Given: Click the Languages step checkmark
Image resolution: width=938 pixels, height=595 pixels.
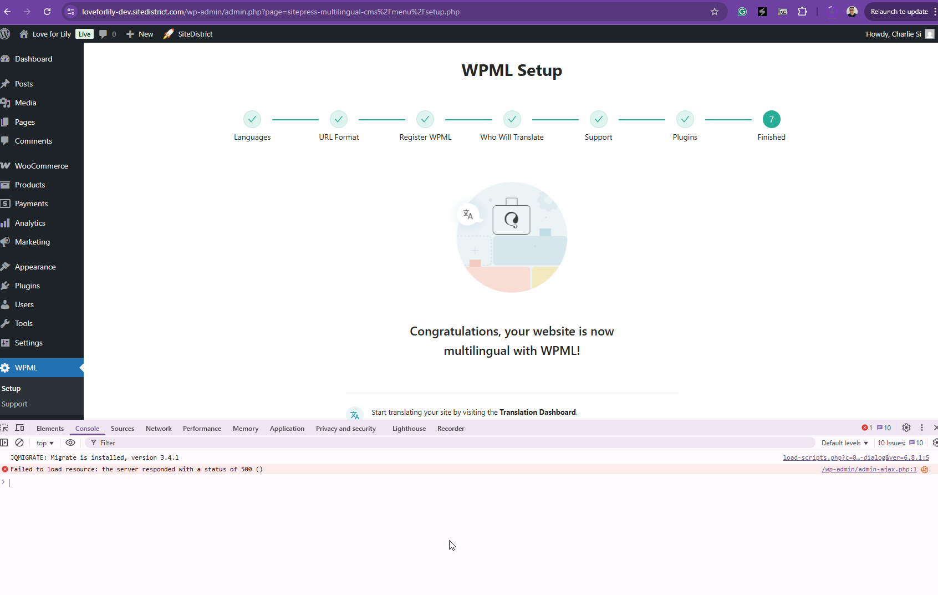Looking at the screenshot, I should tap(252, 119).
